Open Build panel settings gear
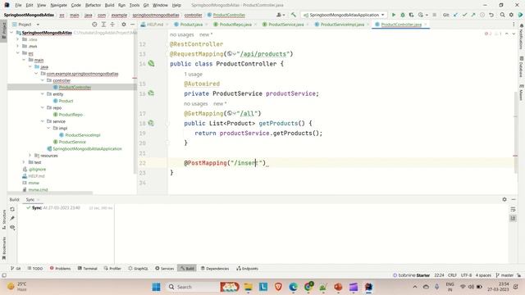Image resolution: width=525 pixels, height=295 pixels. pos(504,199)
